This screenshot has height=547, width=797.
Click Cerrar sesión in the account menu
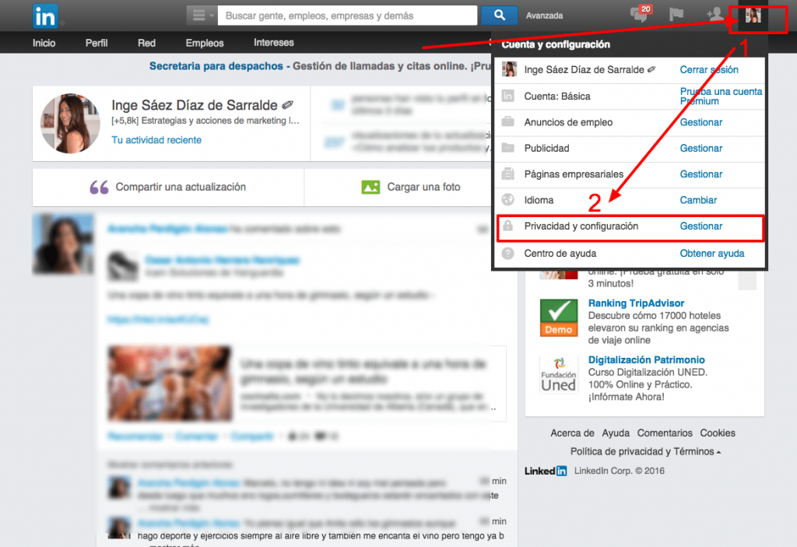pos(710,68)
